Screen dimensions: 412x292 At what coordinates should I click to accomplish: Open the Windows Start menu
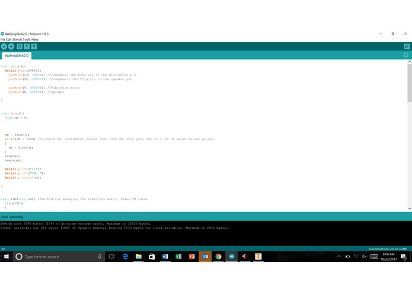6,257
